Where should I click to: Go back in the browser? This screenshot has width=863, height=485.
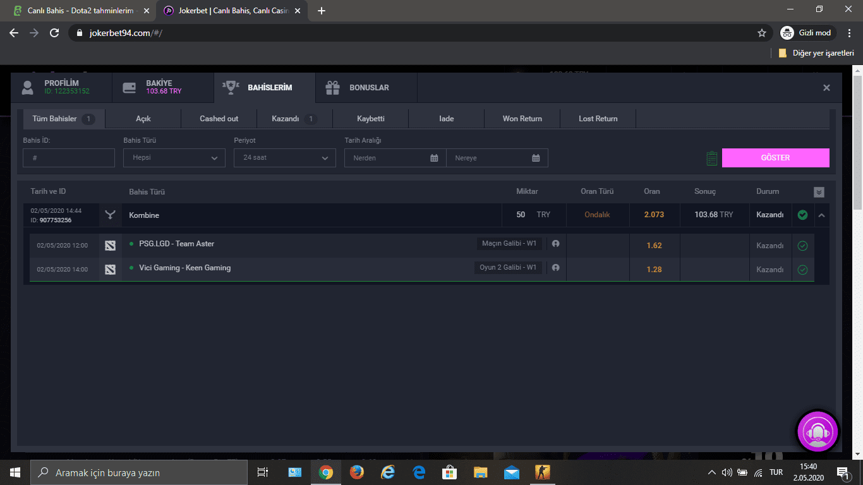pyautogui.click(x=14, y=33)
